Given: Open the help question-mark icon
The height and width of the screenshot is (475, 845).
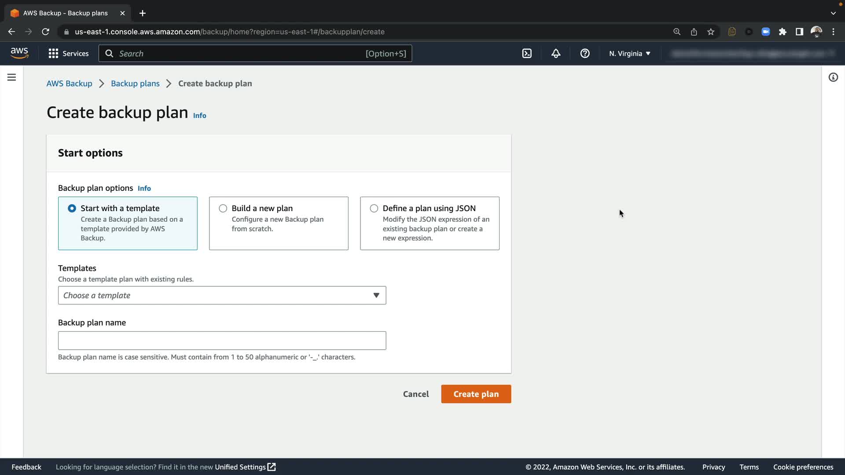Looking at the screenshot, I should click(585, 54).
